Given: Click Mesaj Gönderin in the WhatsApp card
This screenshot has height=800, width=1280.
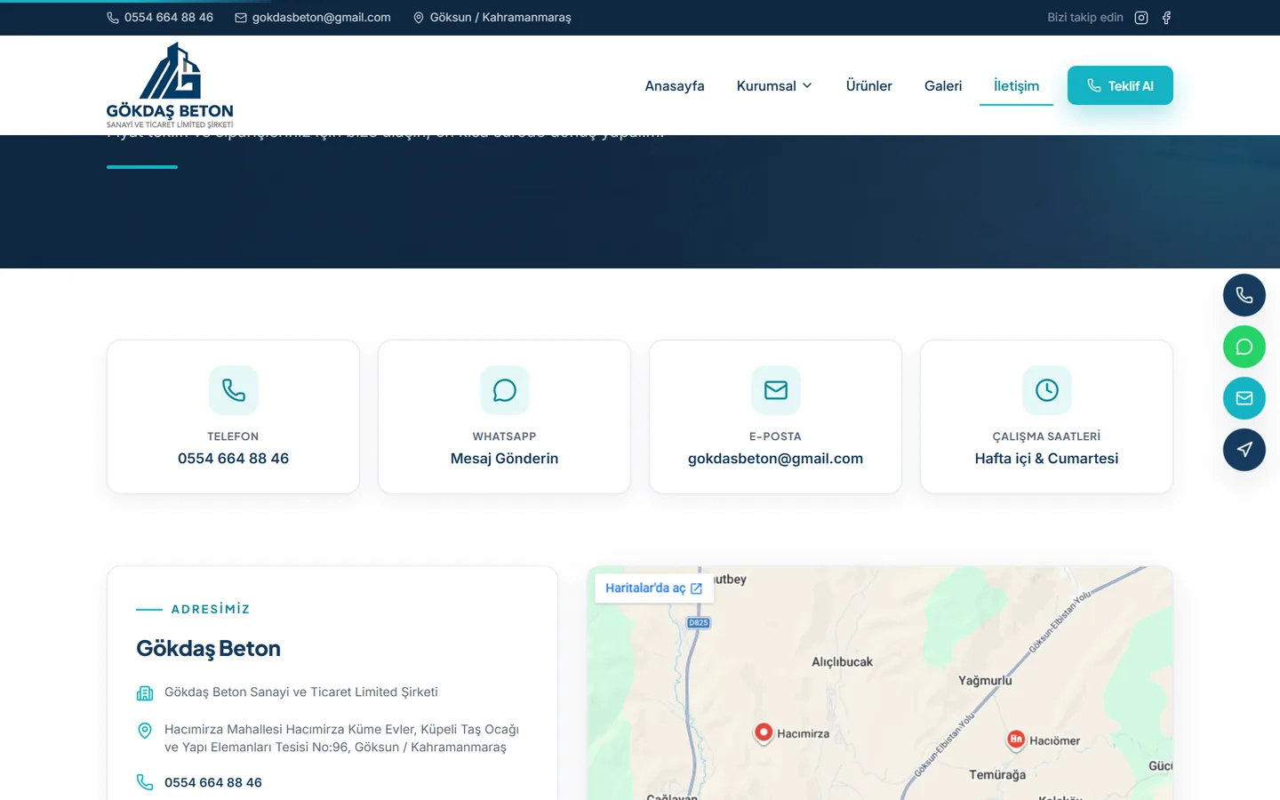Looking at the screenshot, I should click(505, 459).
